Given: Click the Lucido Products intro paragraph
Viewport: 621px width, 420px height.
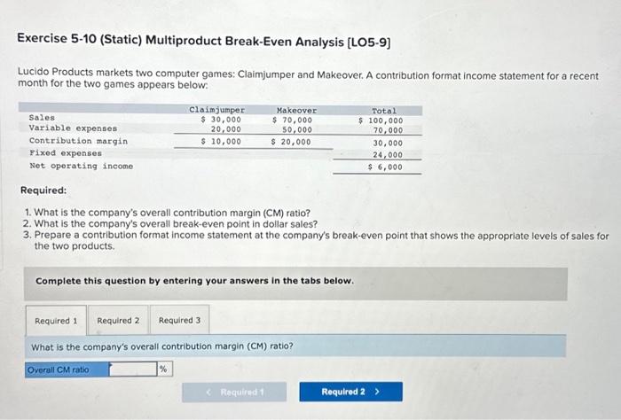Looking at the screenshot, I should click(x=308, y=79).
